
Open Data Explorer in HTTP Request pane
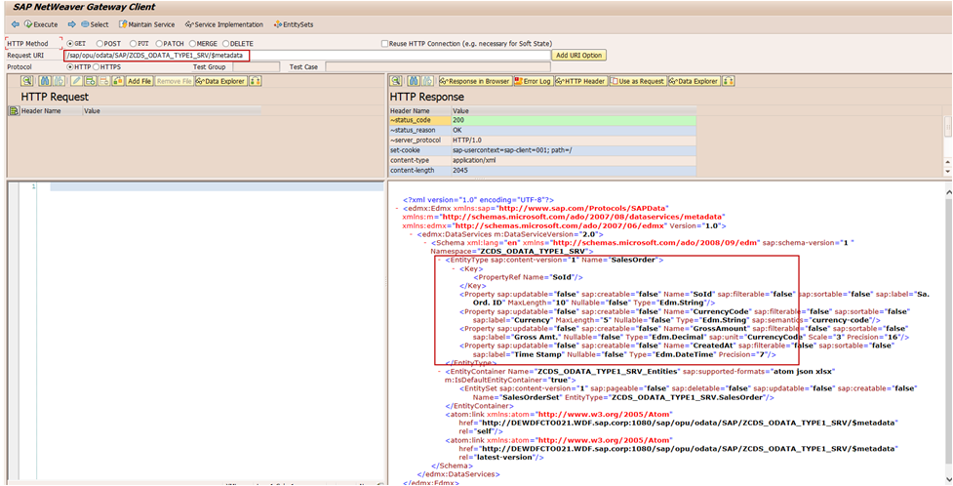click(220, 81)
